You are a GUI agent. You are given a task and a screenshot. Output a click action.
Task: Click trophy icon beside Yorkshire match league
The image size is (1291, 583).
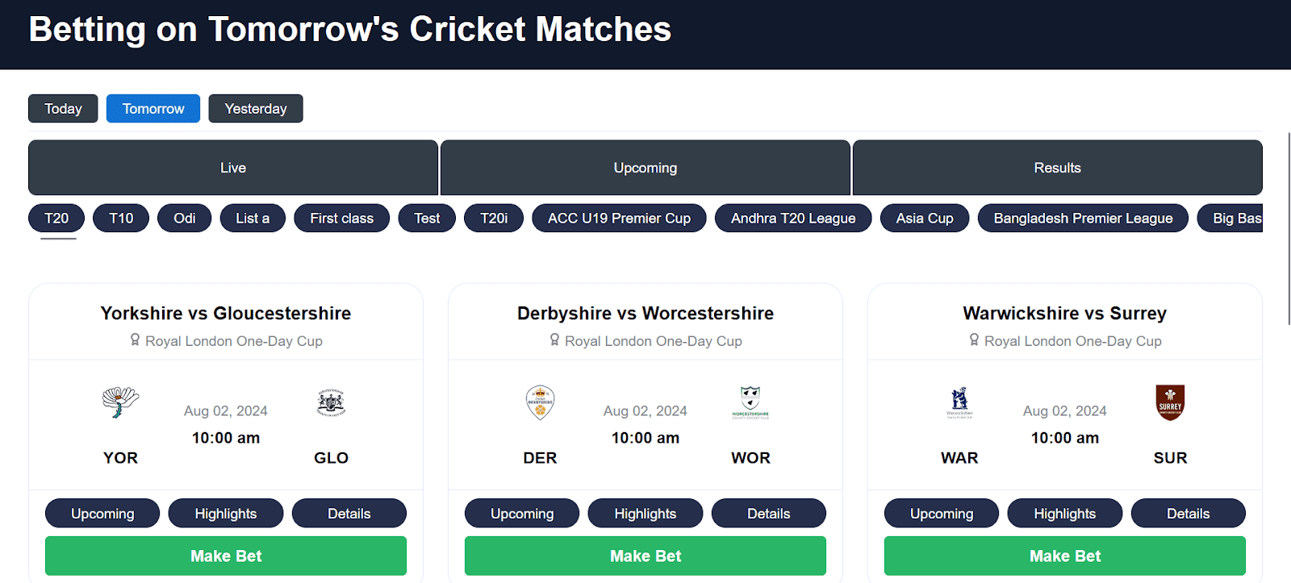[x=136, y=340]
